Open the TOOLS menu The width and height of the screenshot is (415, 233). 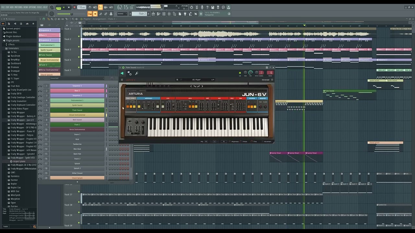pos(40,7)
